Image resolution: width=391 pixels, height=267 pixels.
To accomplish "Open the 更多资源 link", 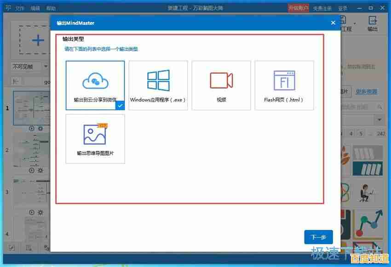I will click(367, 92).
